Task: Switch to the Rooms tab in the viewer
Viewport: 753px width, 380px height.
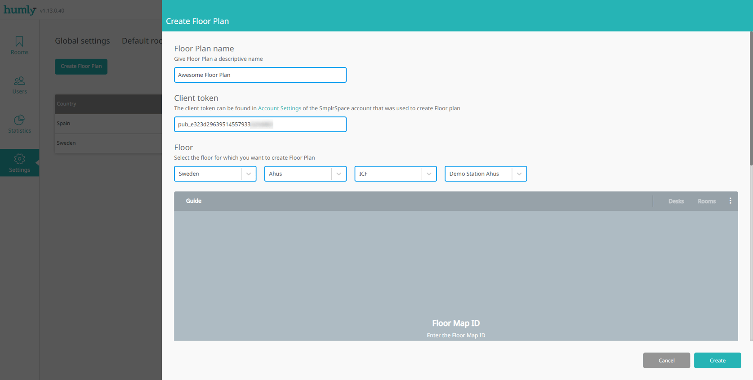Action: [706, 201]
